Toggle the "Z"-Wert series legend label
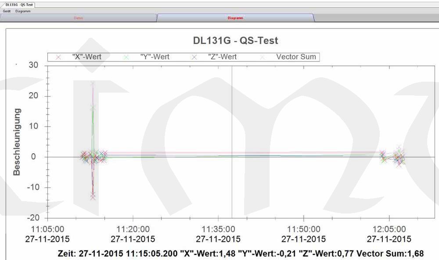This screenshot has height=260, width=439. 222,57
